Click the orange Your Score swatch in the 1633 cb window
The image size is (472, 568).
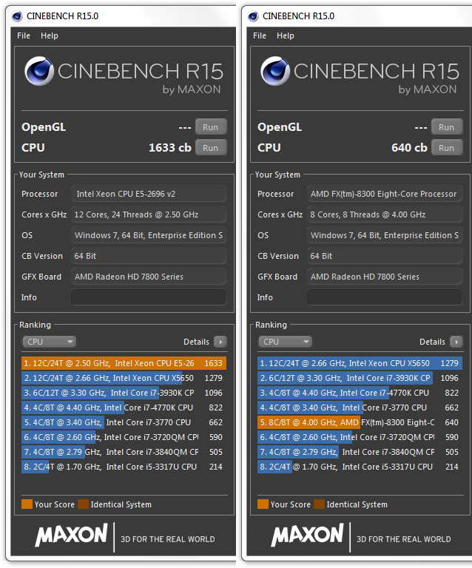(x=27, y=504)
